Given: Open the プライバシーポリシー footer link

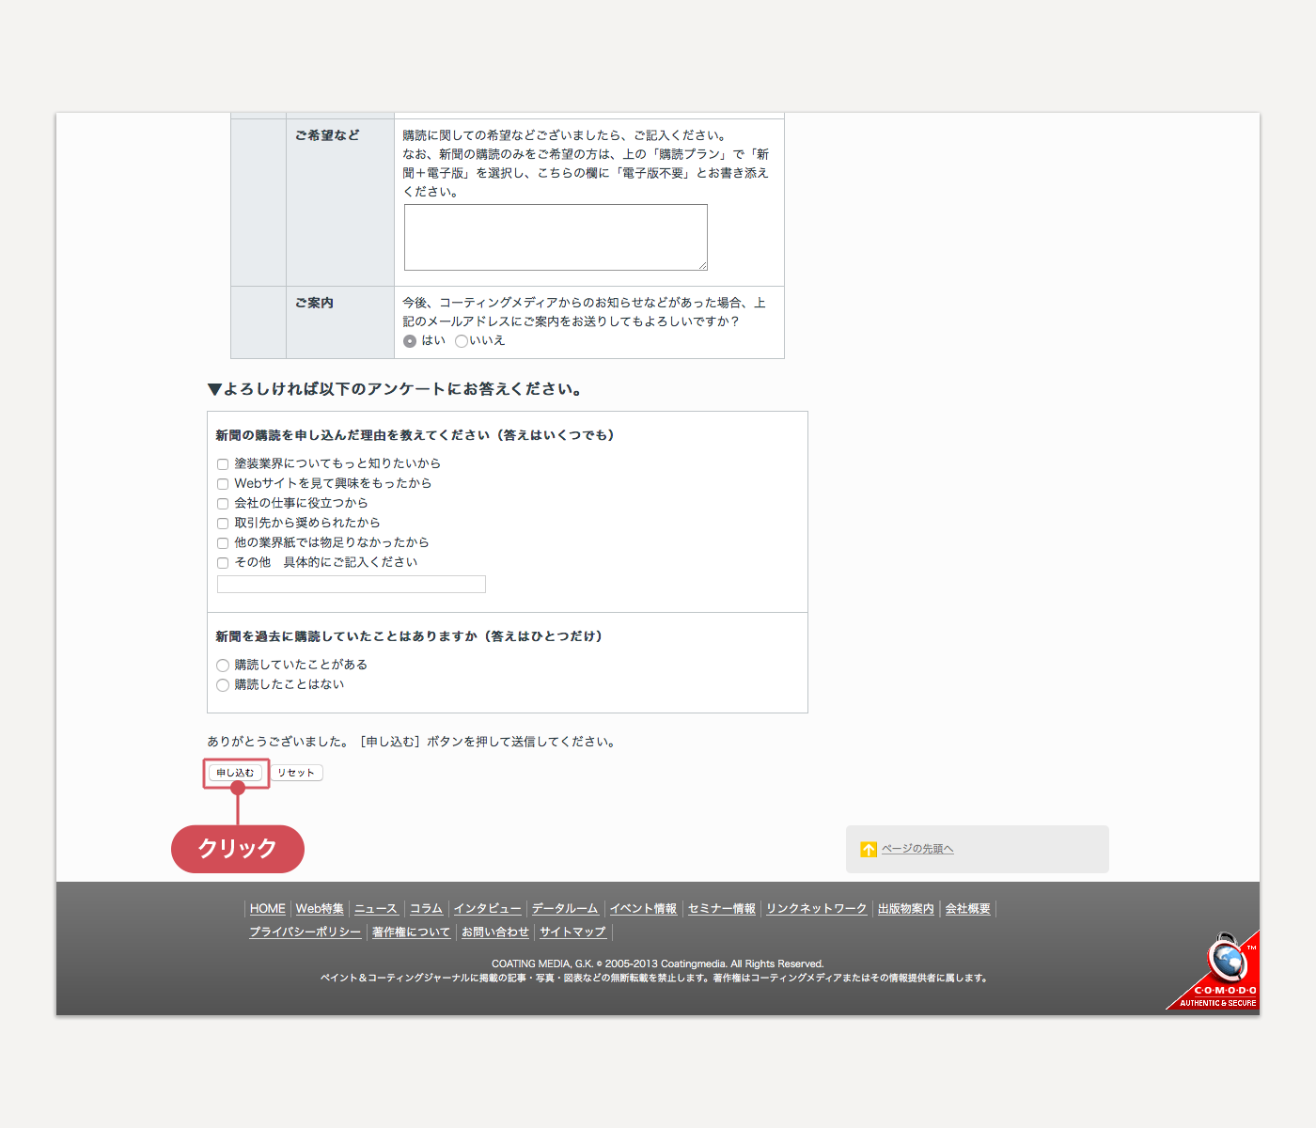Looking at the screenshot, I should tap(305, 932).
